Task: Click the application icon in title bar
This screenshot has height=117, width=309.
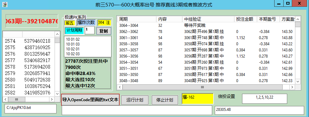Action: 5,5
